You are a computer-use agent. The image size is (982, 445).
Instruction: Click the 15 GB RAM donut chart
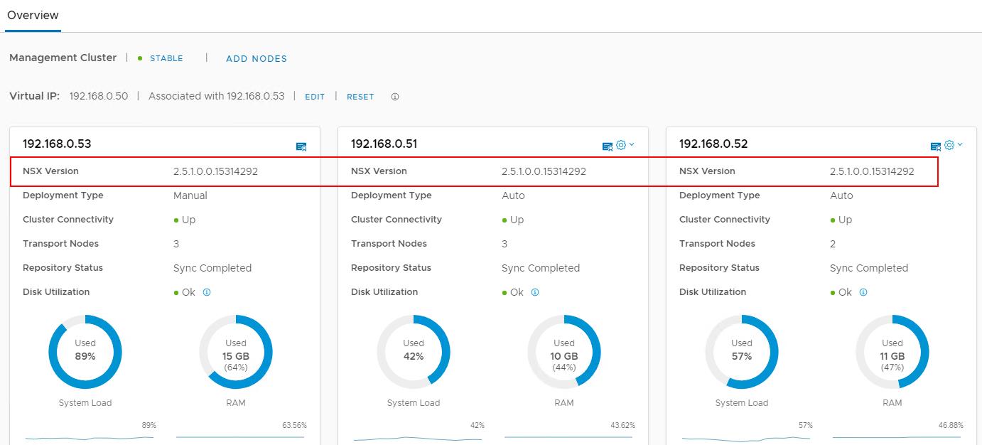pos(236,352)
